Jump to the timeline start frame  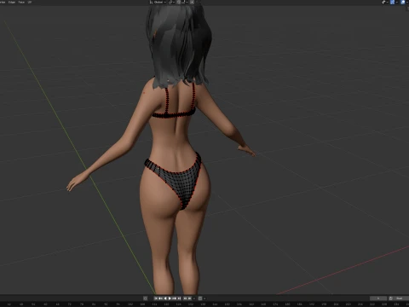pyautogui.click(x=156, y=298)
